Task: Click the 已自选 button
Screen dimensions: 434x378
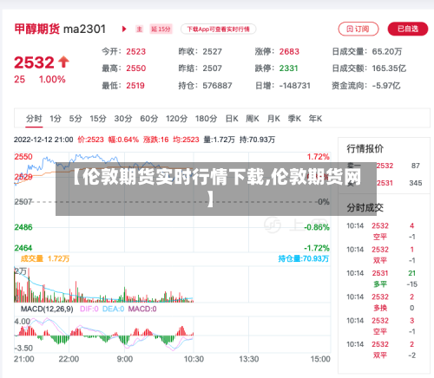Action: pyautogui.click(x=408, y=29)
